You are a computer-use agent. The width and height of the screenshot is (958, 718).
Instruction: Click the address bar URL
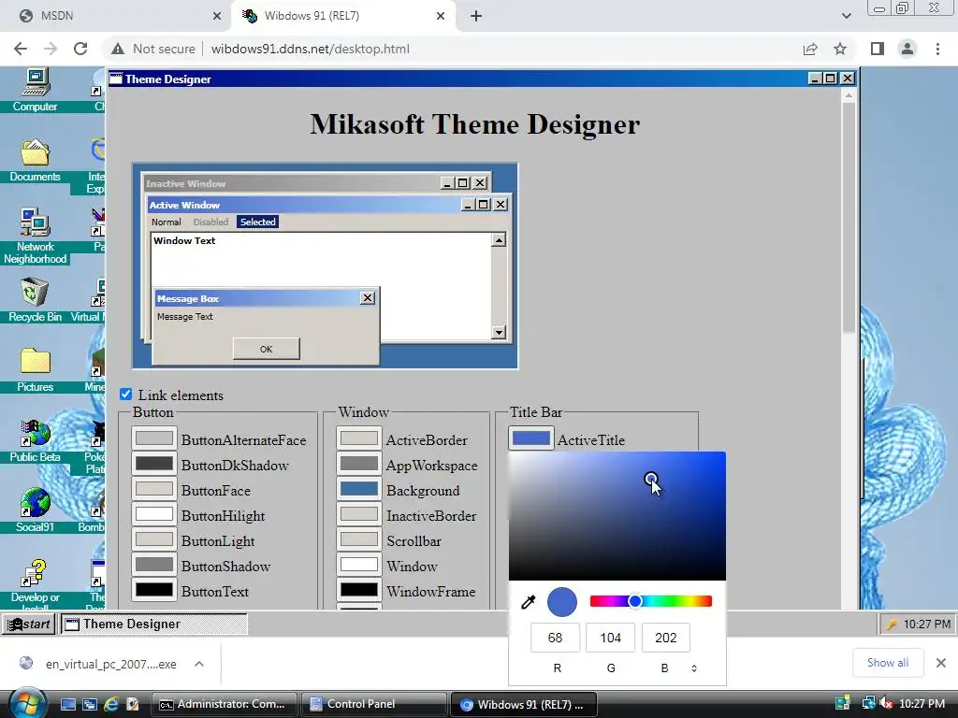pos(311,49)
